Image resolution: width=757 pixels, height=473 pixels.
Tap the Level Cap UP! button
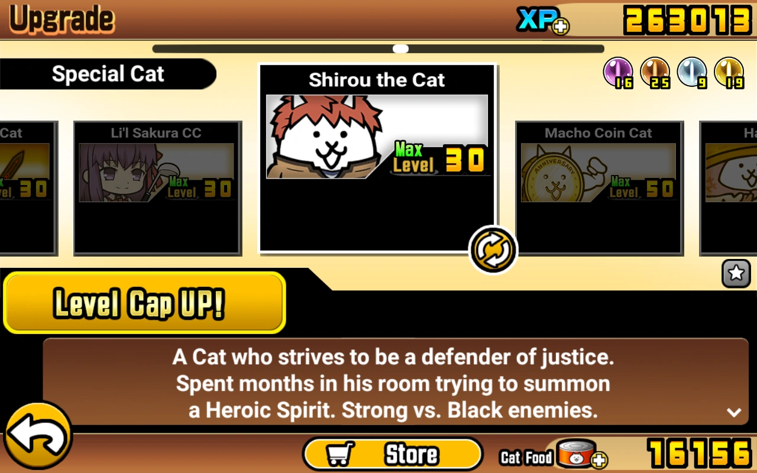(x=144, y=303)
